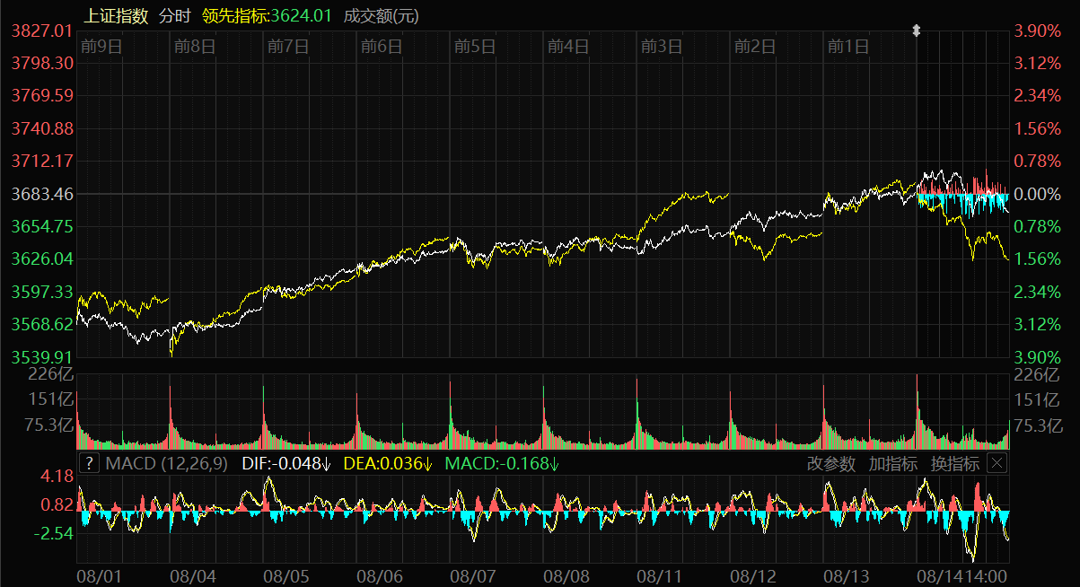Screen dimensions: 1080x587
Task: Close the MACD indicator panel
Action: (997, 463)
